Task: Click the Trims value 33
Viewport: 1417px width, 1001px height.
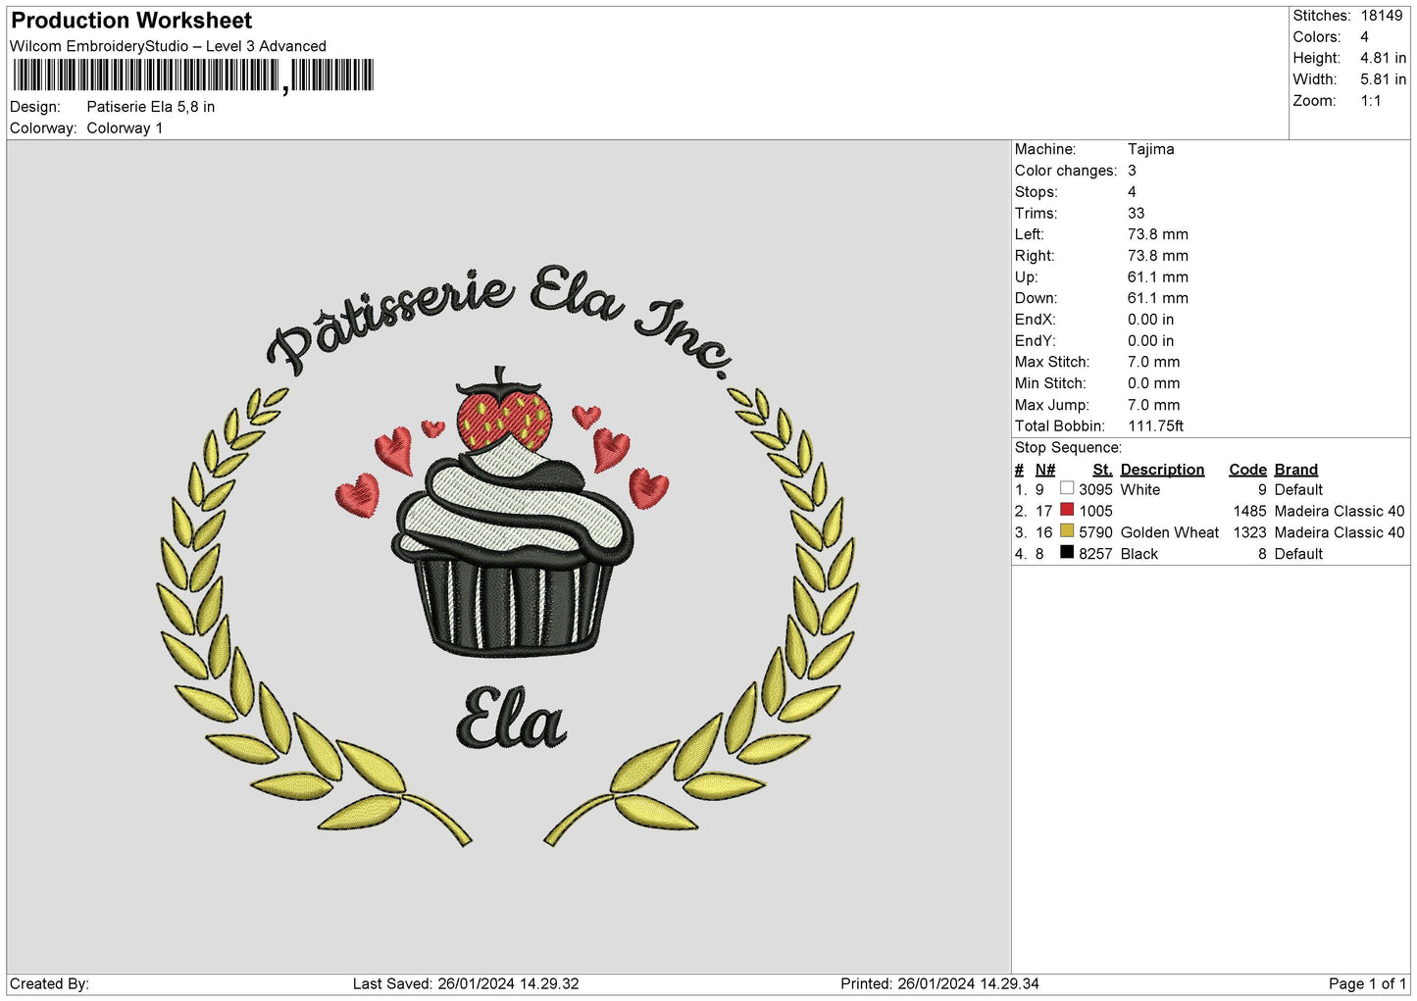Action: pyautogui.click(x=1137, y=213)
